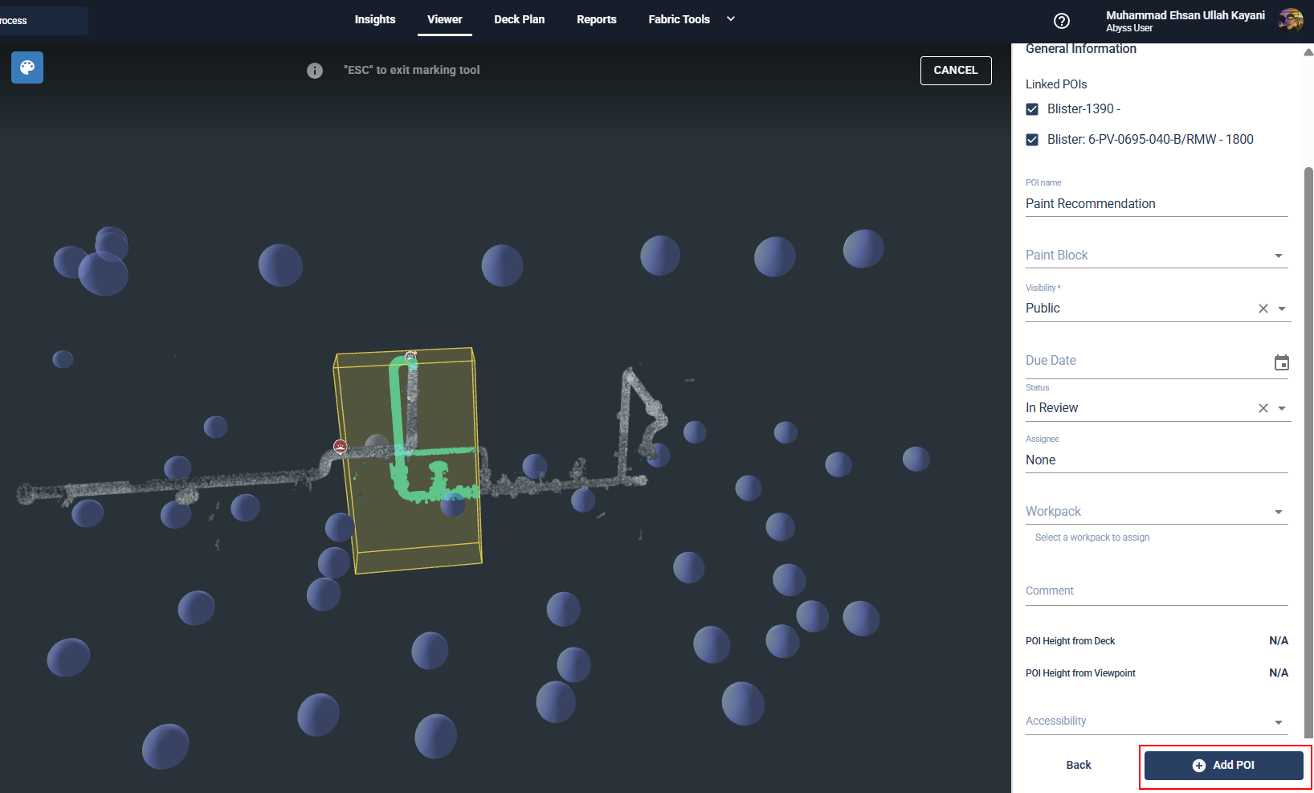Uncheck Blister 6-PV-0695-040-B/RMW - 1800 checkbox
1314x793 pixels.
click(1032, 140)
